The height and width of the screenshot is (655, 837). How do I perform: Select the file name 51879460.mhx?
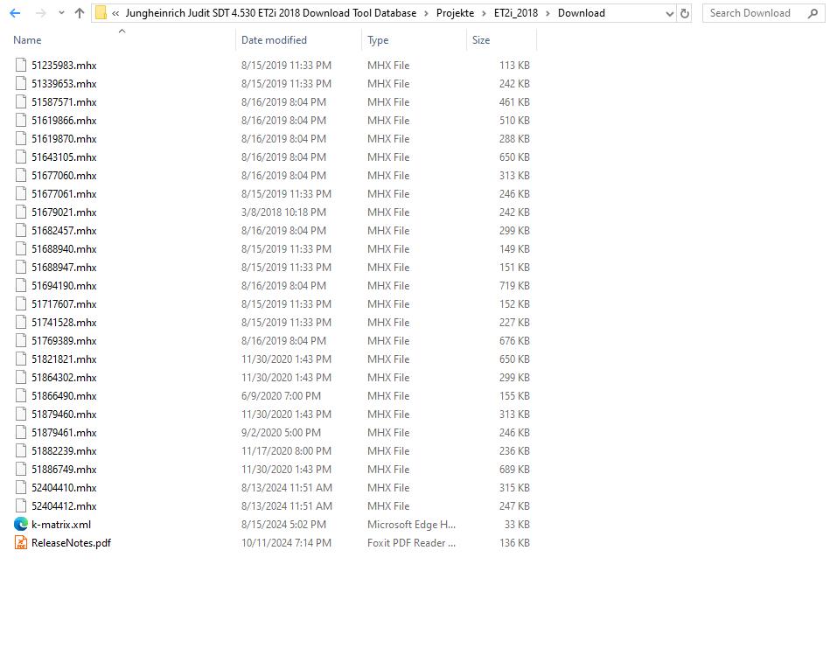[x=64, y=414]
